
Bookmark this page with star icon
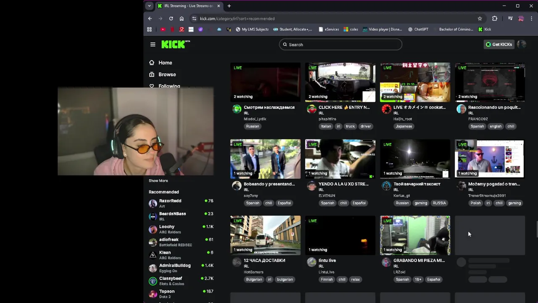tap(480, 19)
